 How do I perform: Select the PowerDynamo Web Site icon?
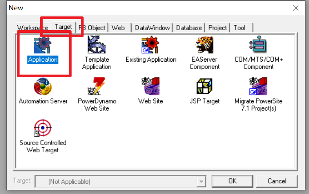pos(96,86)
